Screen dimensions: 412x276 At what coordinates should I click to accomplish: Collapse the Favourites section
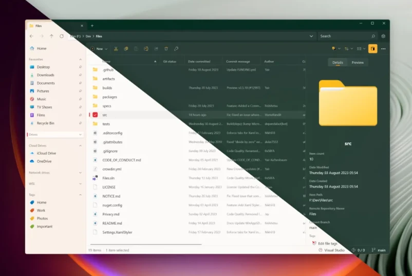[x=81, y=60]
